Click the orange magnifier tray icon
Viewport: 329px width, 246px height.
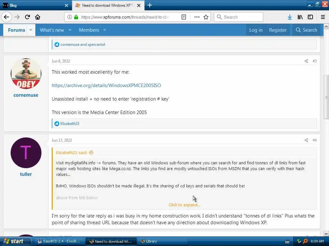pos(306,241)
